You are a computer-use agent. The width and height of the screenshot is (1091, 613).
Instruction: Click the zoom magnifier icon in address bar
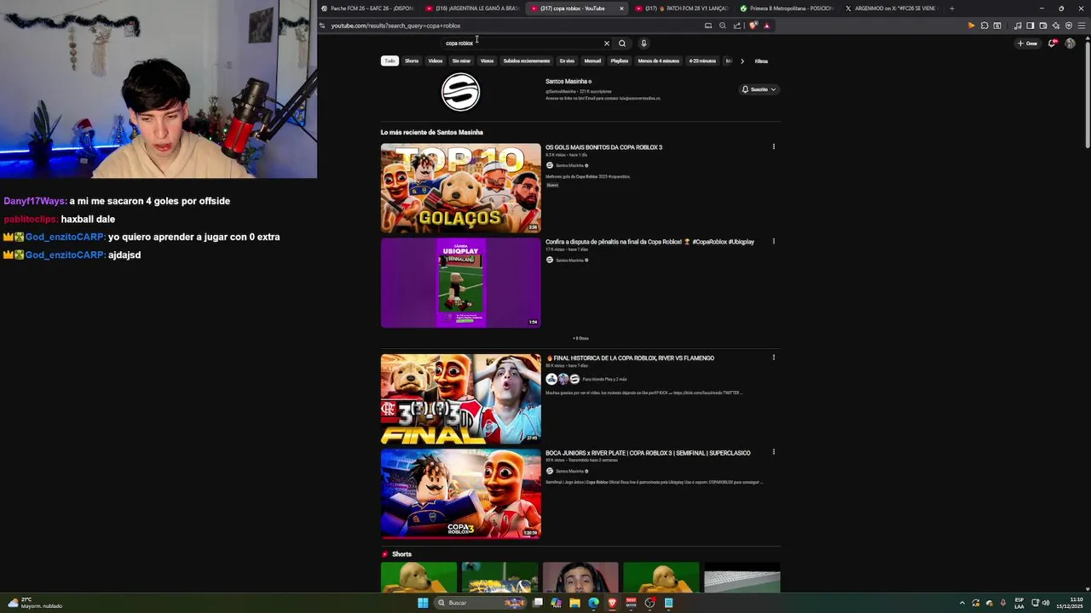tap(723, 26)
